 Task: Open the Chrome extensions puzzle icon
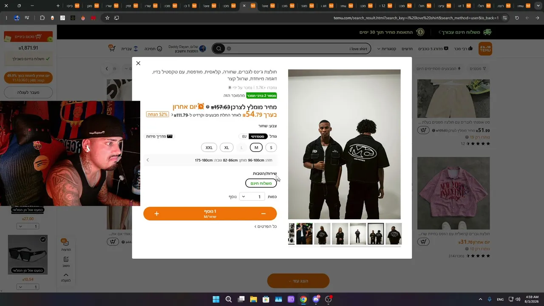tap(42, 18)
